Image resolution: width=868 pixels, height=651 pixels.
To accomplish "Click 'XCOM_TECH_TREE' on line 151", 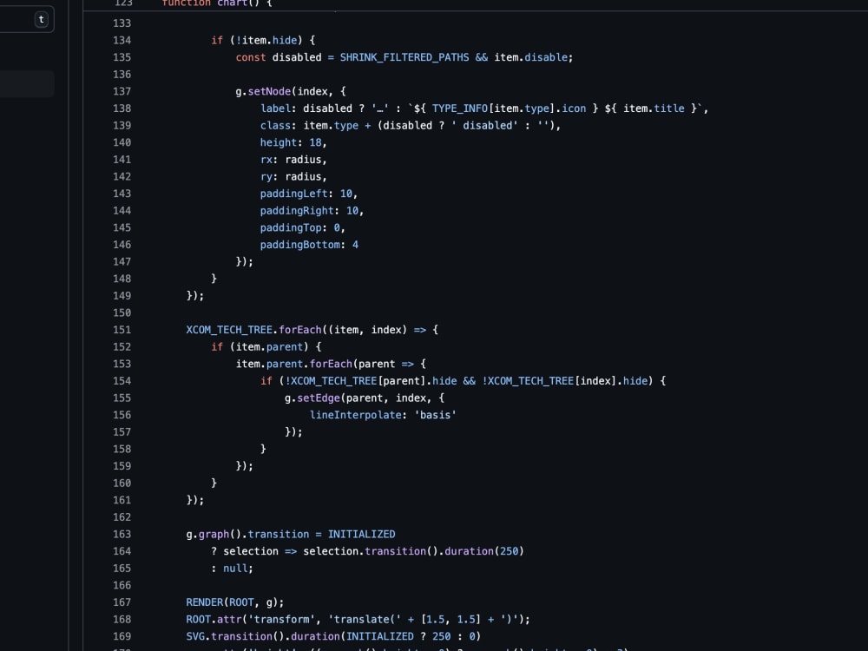I will (229, 330).
